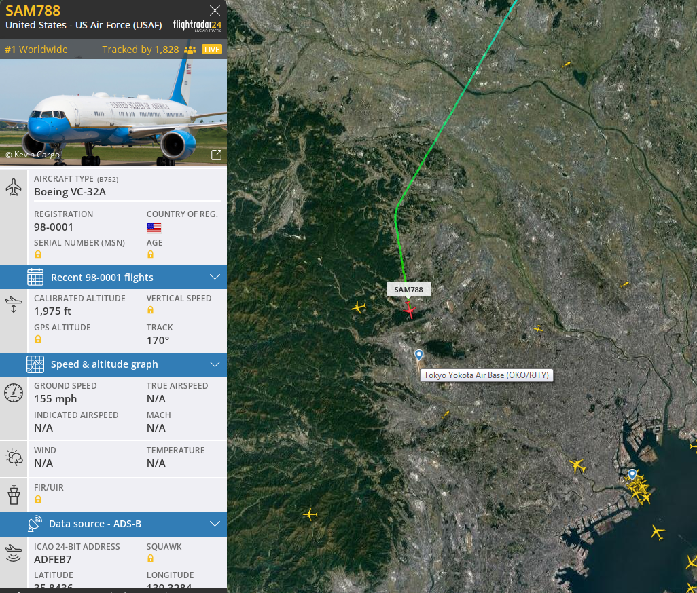Click the lock icon under Age
Screen dimensions: 697x593
pyautogui.click(x=151, y=254)
